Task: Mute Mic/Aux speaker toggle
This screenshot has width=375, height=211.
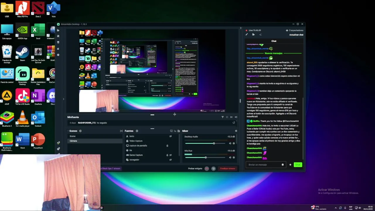Action: tap(230, 157)
